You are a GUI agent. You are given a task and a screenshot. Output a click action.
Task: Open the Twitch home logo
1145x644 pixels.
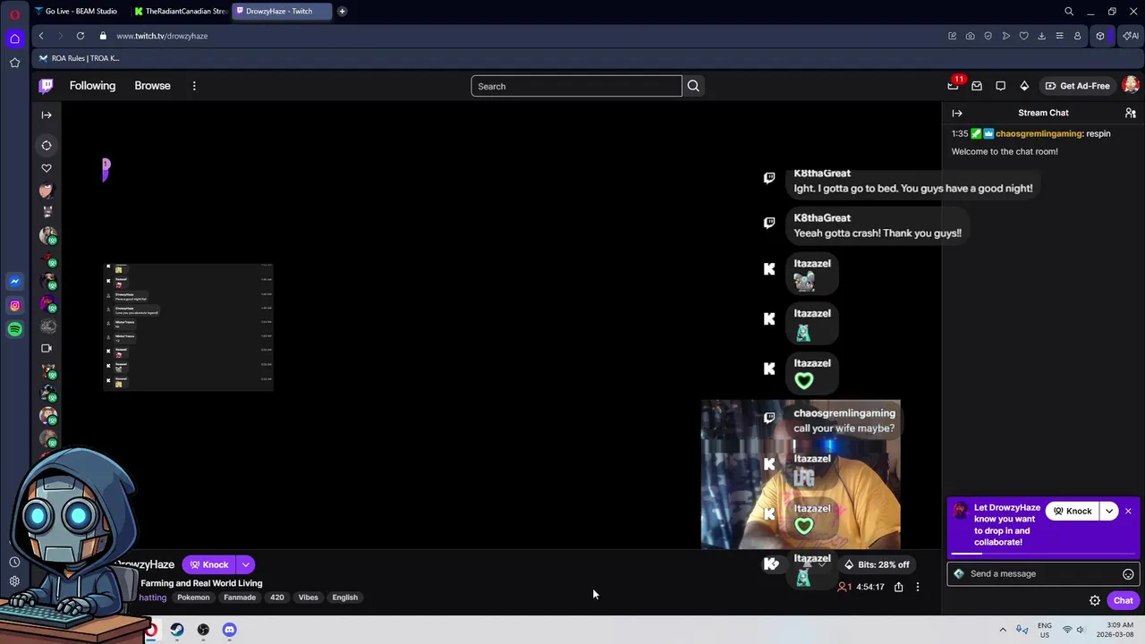click(46, 86)
